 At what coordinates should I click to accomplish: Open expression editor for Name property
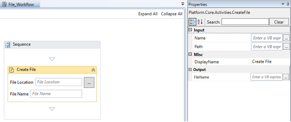pyautogui.click(x=286, y=38)
